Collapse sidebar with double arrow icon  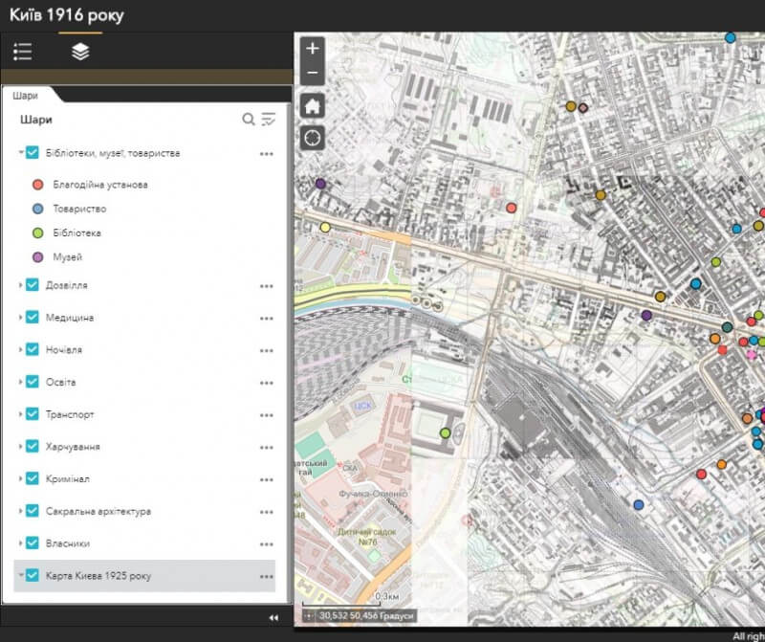tap(273, 618)
